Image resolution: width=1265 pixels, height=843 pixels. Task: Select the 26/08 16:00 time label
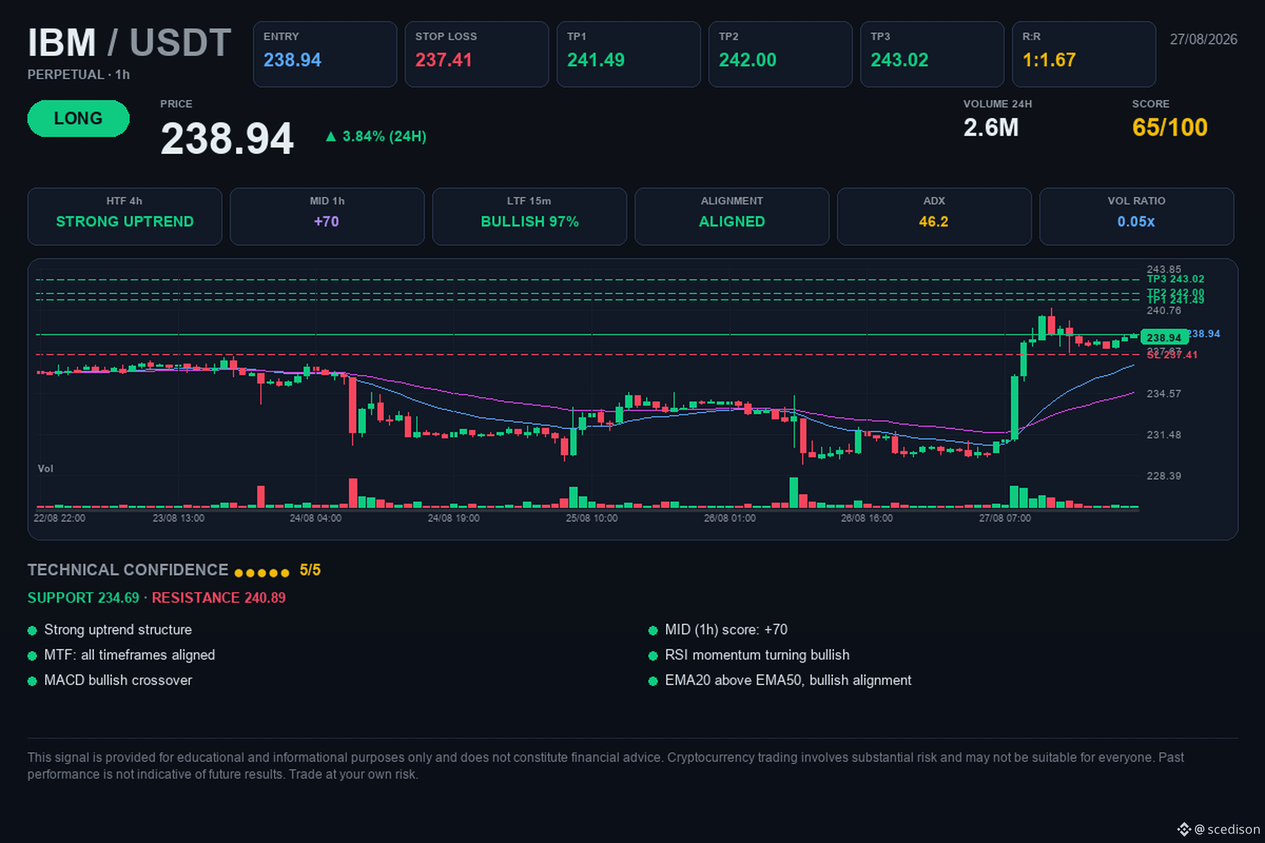pos(867,518)
